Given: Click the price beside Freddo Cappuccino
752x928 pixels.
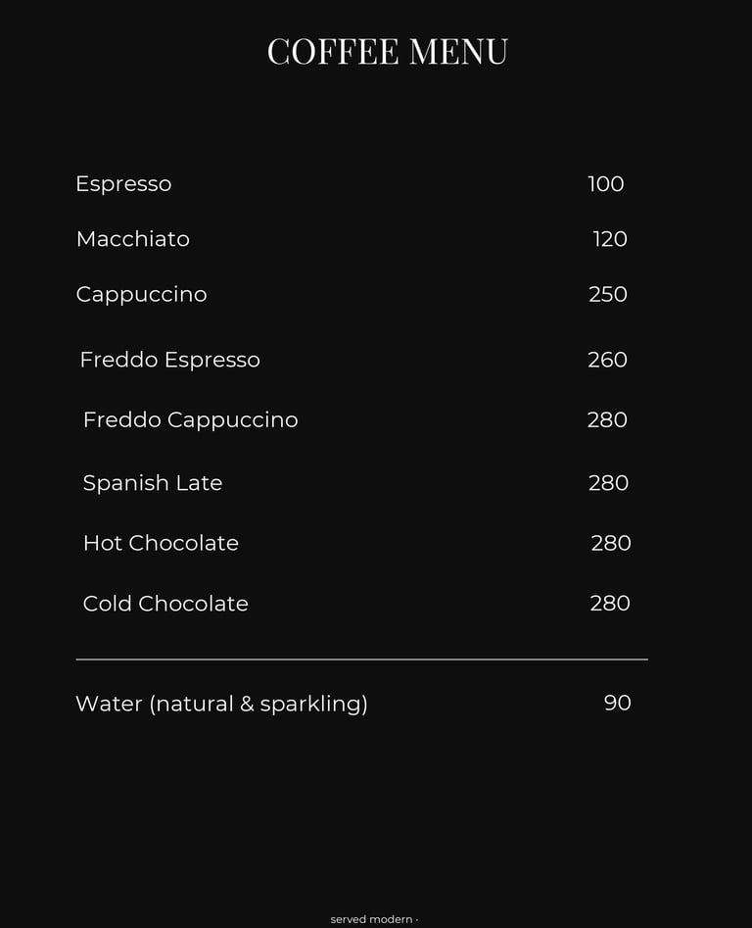Looking at the screenshot, I should tap(607, 420).
